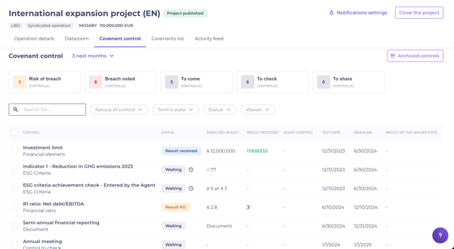Screen dimensions: 454x249
Task: Switch to the Dataroom tab
Action: (x=77, y=39)
